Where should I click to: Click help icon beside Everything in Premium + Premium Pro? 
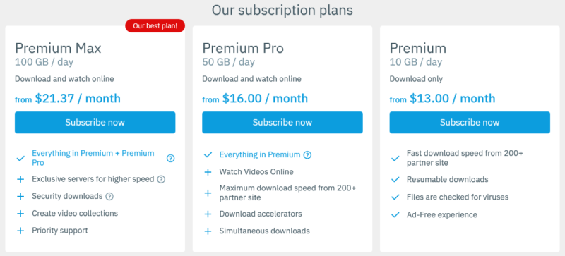pyautogui.click(x=170, y=158)
